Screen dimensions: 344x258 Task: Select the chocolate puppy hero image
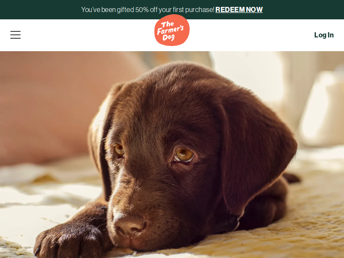172,155
